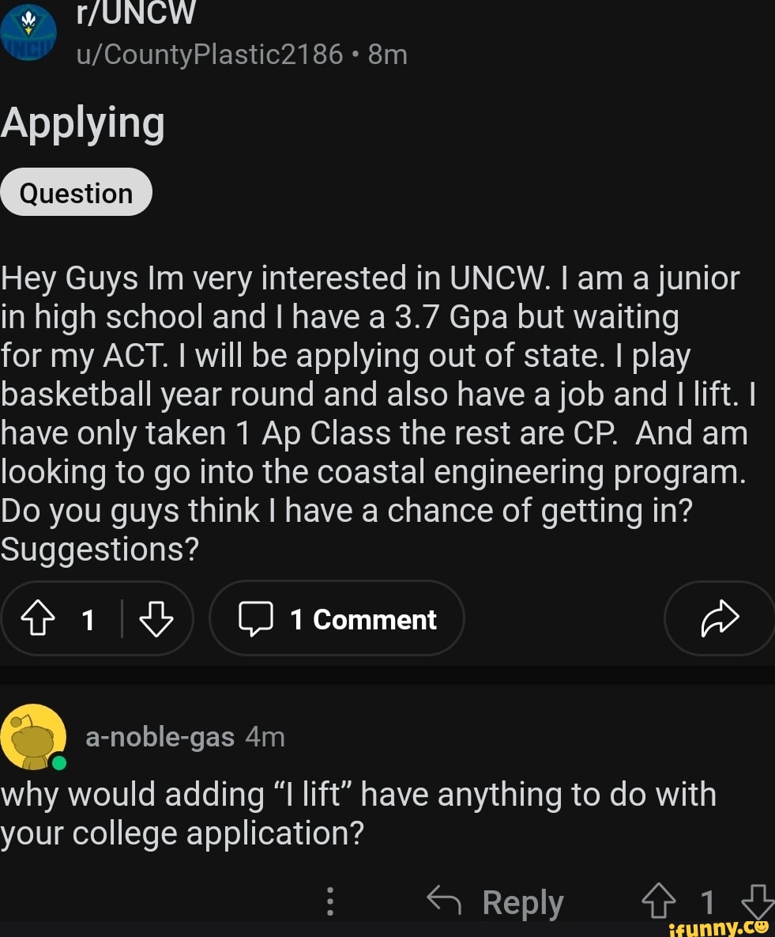This screenshot has width=775, height=937.
Task: Tap the share arrow icon on the post
Action: [x=719, y=619]
